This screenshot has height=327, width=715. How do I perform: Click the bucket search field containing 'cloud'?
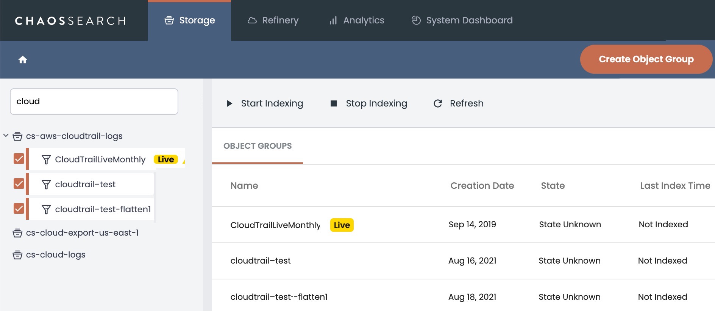[x=94, y=102]
